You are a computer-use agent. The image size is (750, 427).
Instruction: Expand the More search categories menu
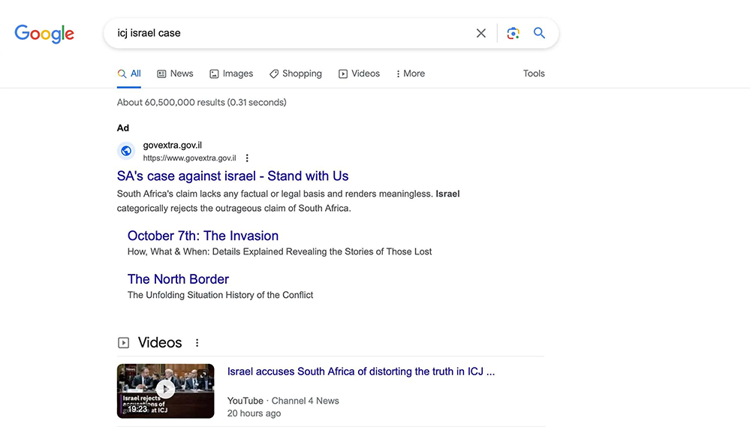pyautogui.click(x=411, y=74)
